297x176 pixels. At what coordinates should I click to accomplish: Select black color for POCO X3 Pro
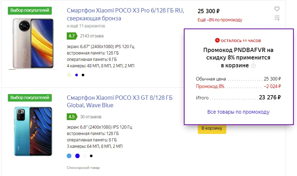(83, 75)
